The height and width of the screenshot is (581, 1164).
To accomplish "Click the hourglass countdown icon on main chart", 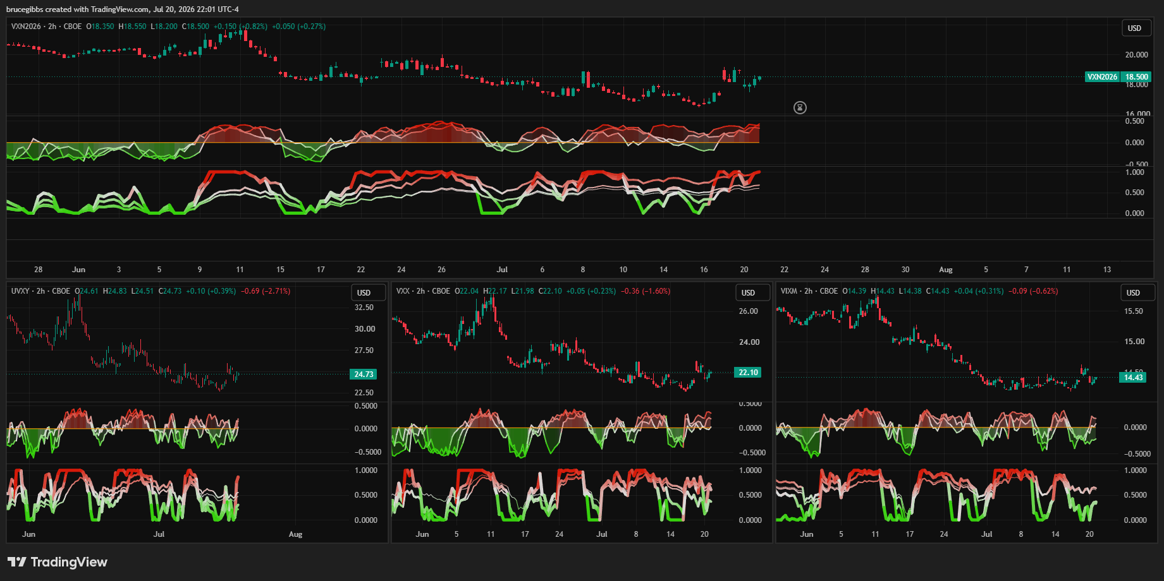I will (x=800, y=107).
